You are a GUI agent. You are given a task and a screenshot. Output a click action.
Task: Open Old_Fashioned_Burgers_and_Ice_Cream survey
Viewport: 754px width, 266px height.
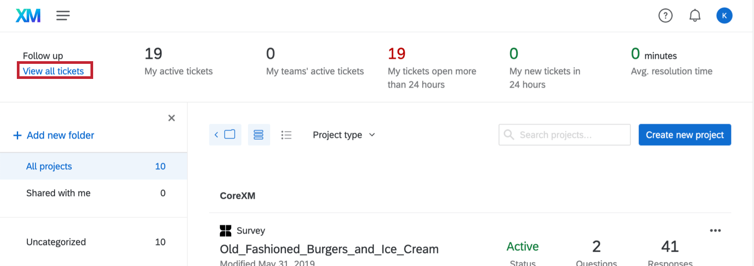tap(329, 249)
